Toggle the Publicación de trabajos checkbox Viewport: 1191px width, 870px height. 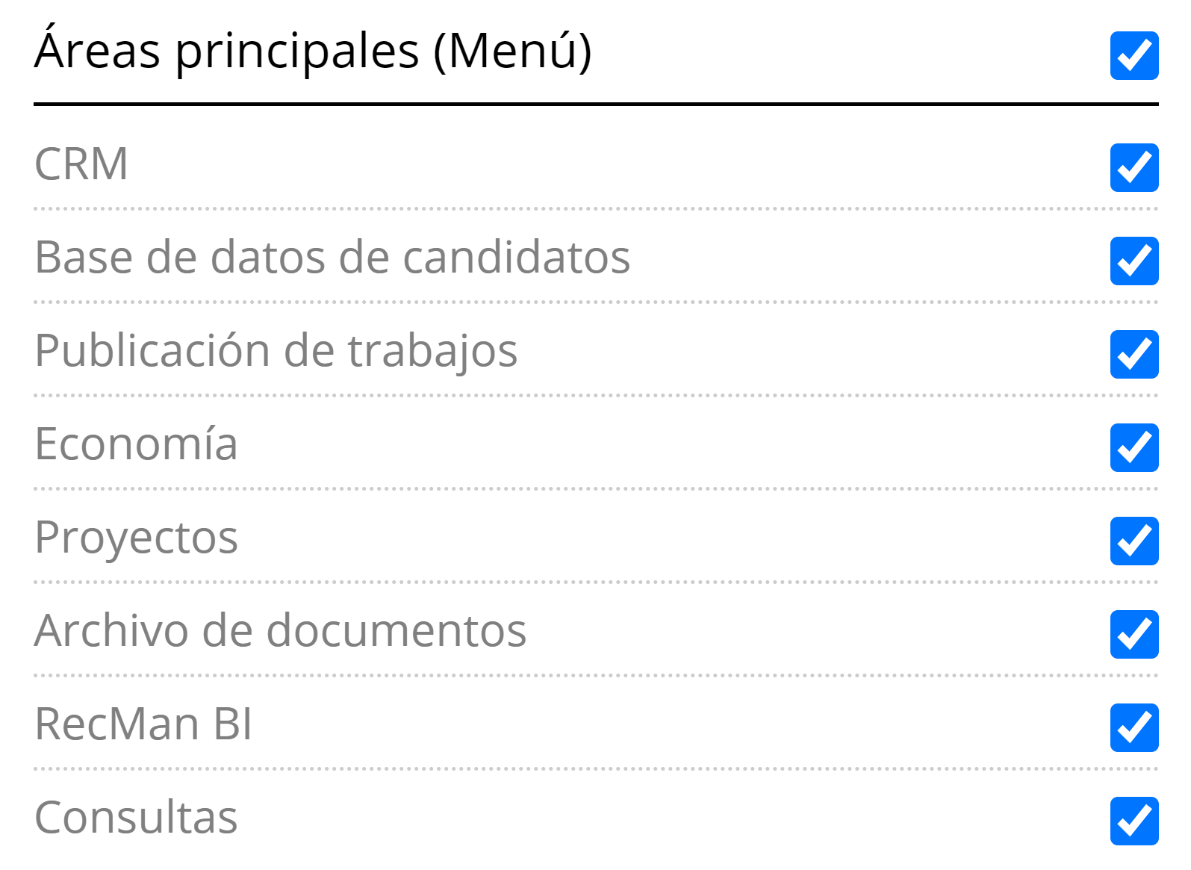pyautogui.click(x=1134, y=354)
